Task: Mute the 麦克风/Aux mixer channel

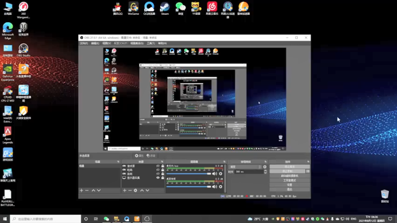Action: pos(214,174)
